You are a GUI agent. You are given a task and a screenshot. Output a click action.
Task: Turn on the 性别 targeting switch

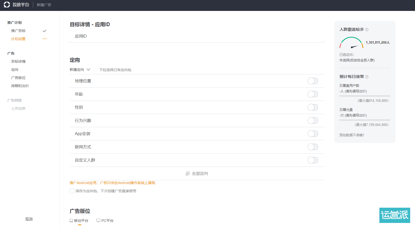pos(313,107)
